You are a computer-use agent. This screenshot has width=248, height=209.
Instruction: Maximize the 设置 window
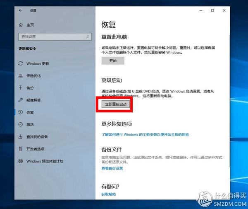click(212, 10)
